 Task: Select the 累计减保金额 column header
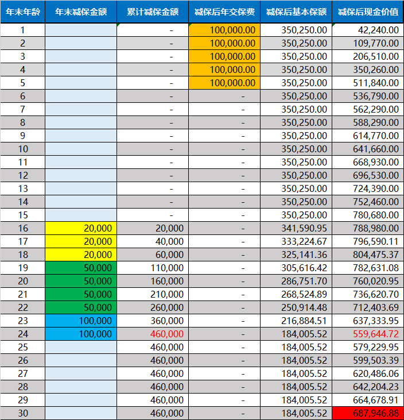[x=153, y=12]
